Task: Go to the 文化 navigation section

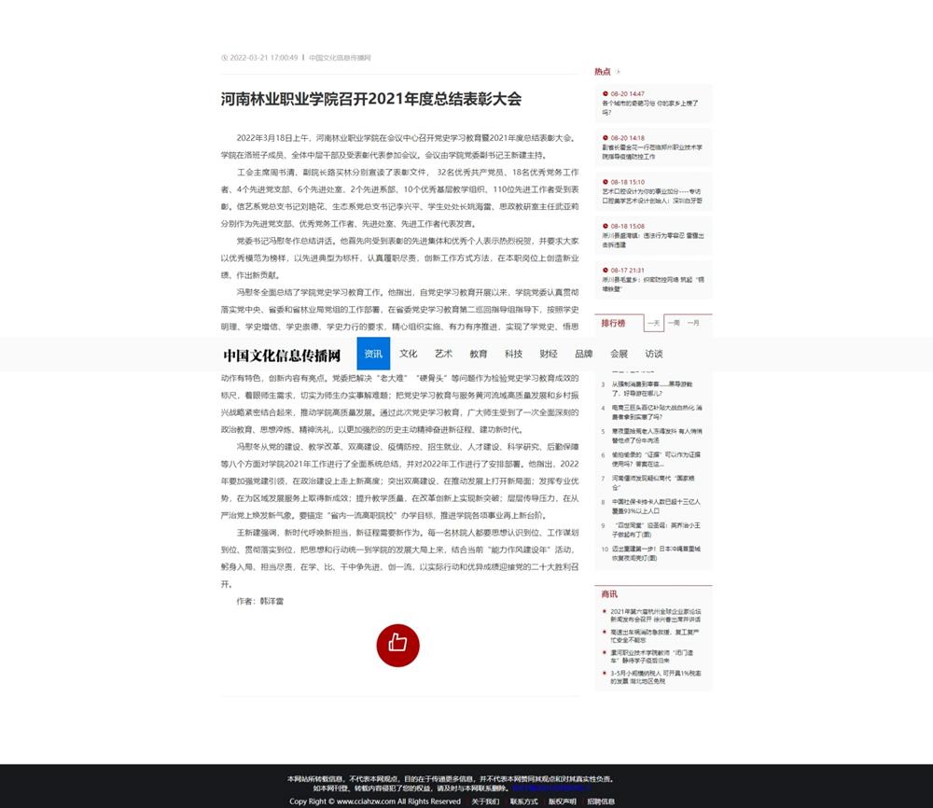Action: [409, 354]
